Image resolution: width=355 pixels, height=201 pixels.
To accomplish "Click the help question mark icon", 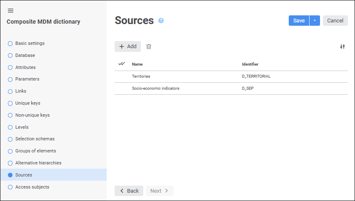I will coord(161,20).
